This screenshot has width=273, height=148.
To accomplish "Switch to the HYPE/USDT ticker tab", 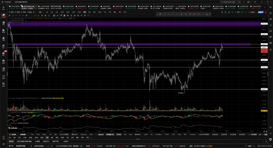I will tap(168, 7).
